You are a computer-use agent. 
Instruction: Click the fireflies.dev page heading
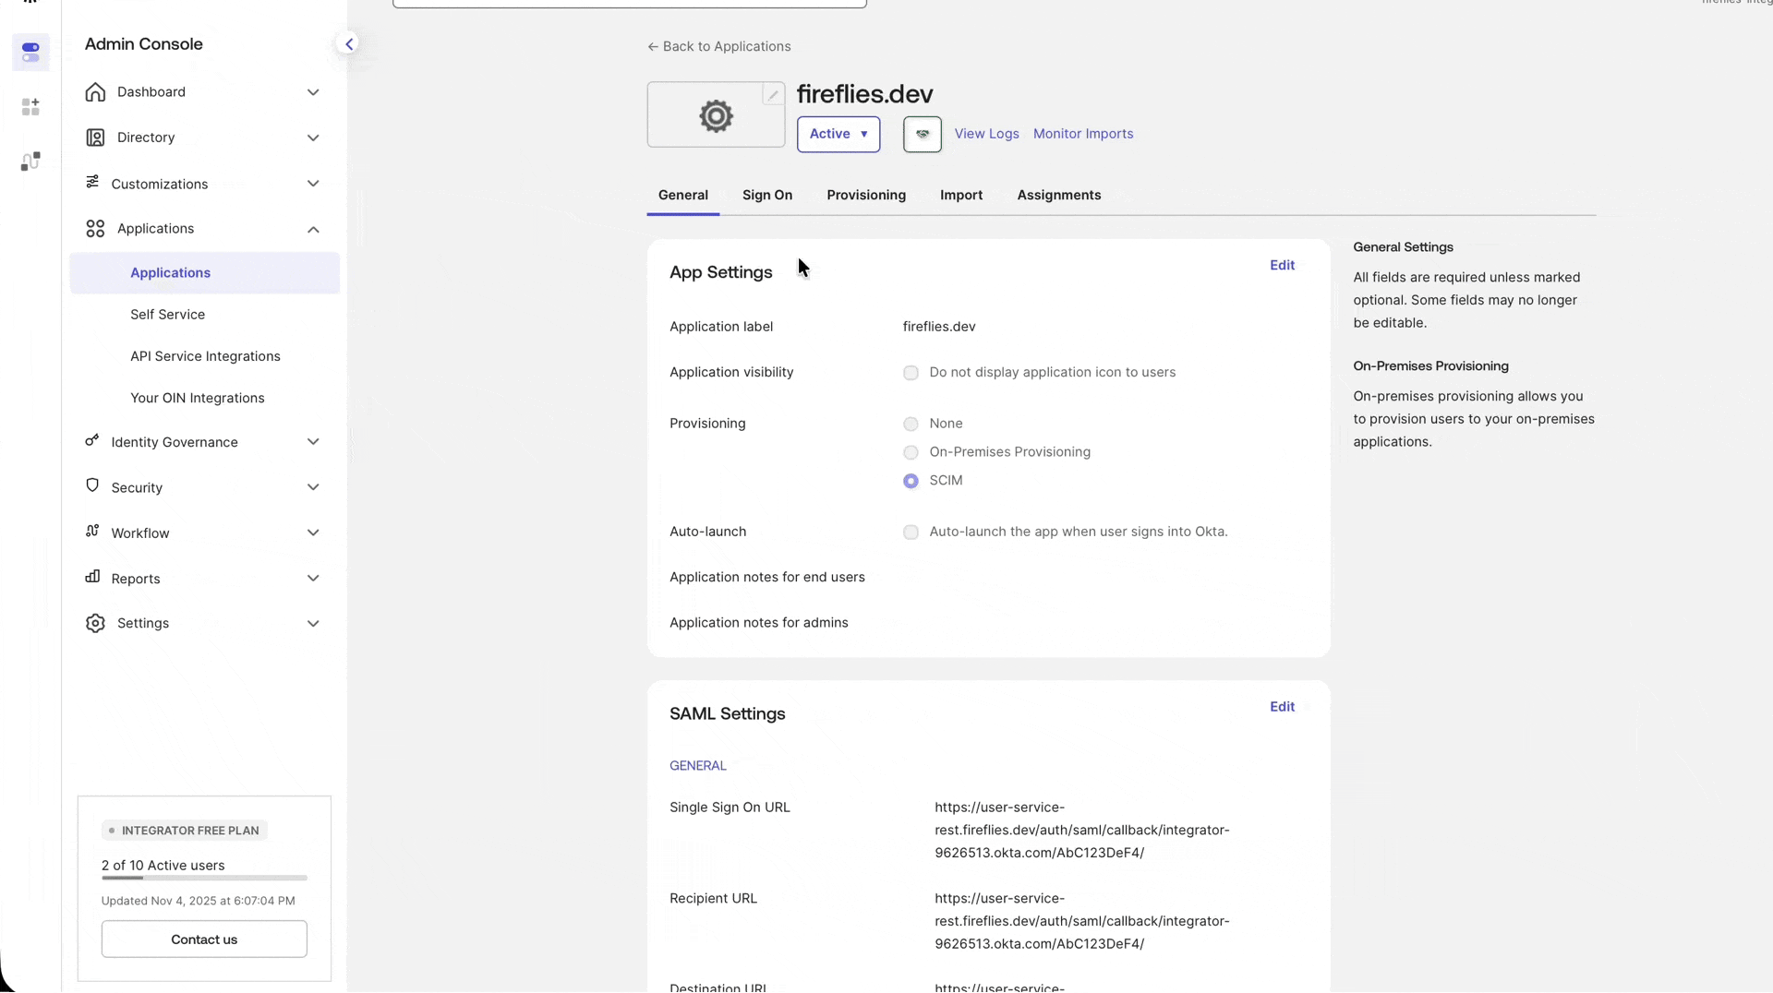tap(864, 94)
